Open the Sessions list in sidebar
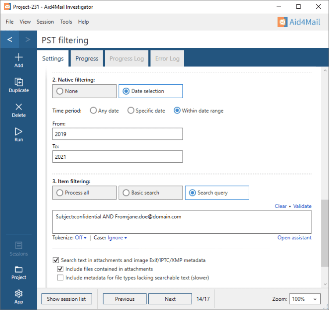Viewport: 329px width, 310px height. coord(19,249)
